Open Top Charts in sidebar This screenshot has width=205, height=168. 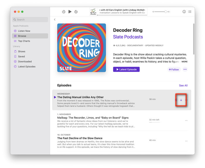(30, 41)
